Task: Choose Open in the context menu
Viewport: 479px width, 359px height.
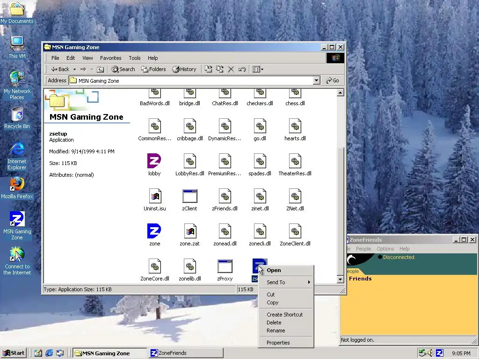Action: (286, 270)
